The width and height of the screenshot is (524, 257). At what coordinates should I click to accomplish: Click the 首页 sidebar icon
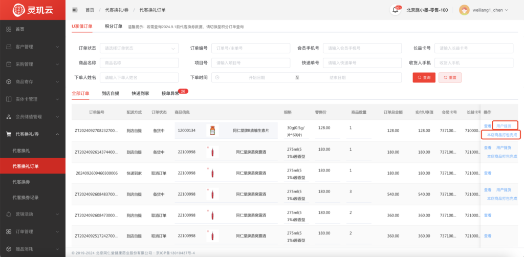point(9,29)
